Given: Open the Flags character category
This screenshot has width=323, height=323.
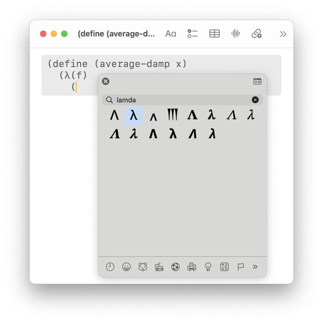Looking at the screenshot, I should click(240, 267).
